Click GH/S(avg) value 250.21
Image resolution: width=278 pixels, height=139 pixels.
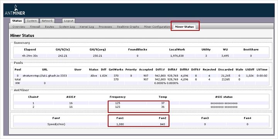(x=98, y=56)
